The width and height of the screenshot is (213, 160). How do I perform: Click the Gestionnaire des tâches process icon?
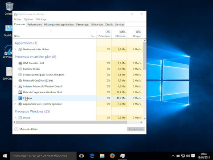20,50
